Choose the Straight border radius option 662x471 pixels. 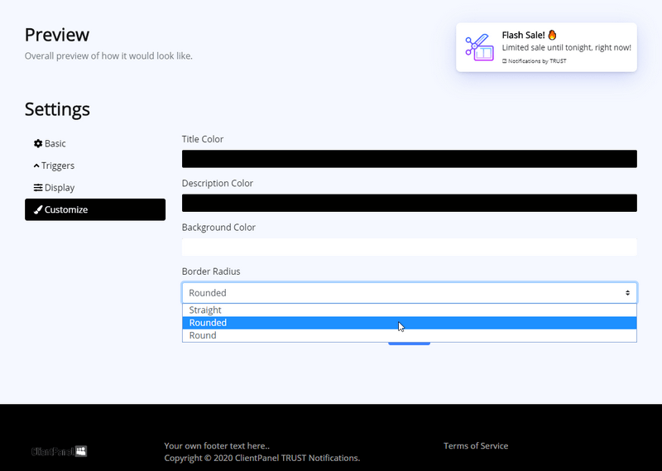(x=409, y=310)
